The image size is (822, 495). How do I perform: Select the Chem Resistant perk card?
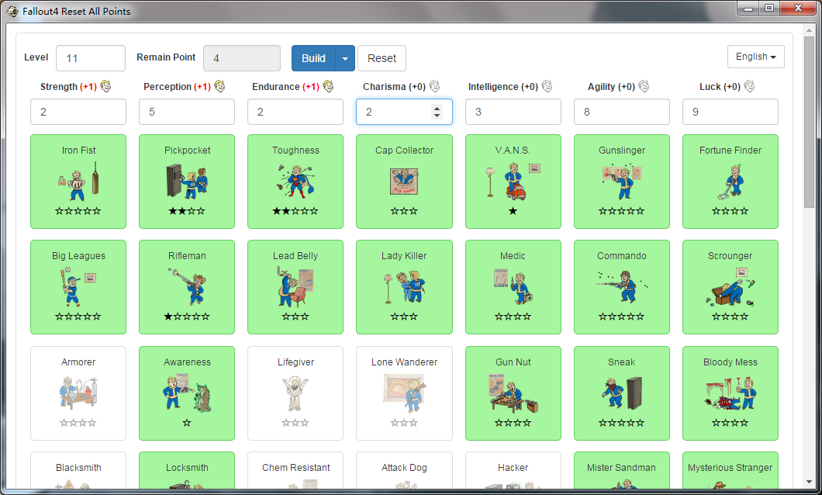[295, 471]
